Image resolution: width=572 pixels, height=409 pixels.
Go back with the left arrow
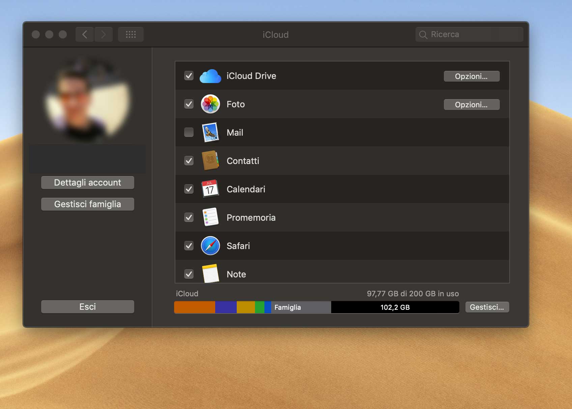coord(85,34)
